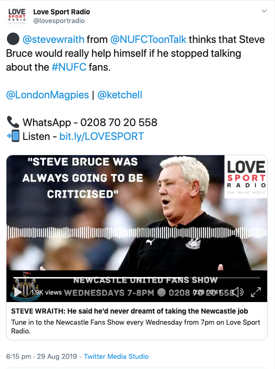Open the 6:15 pm 29 Aug 2019 timestamp

(41, 356)
